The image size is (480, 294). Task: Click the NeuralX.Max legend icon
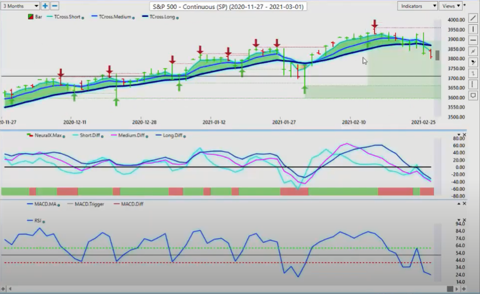(30, 135)
